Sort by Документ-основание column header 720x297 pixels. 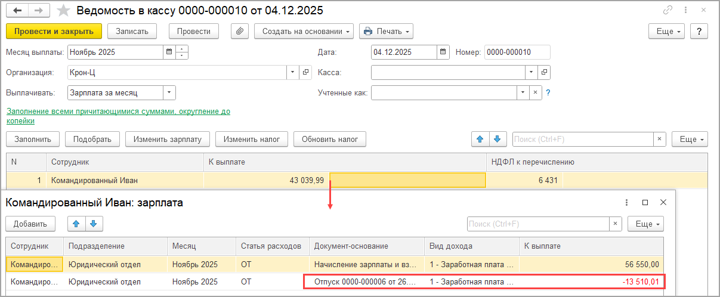tap(367, 246)
